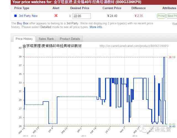Click the 'Your price watches for' header title
Viewport: 177px width, 138px height.
click(77, 2)
